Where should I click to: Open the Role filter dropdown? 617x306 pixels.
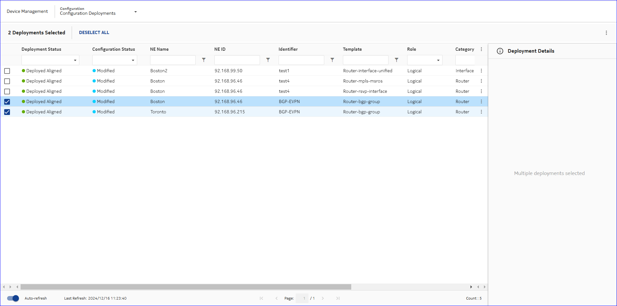438,60
